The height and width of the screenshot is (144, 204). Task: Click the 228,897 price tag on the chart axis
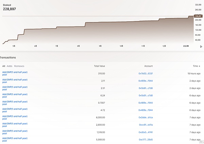click(198, 16)
